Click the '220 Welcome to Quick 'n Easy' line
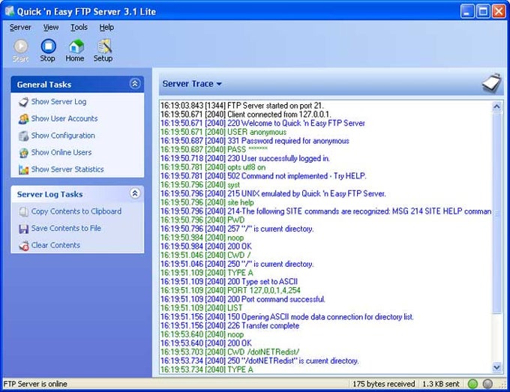510x392 pixels. (x=262, y=123)
